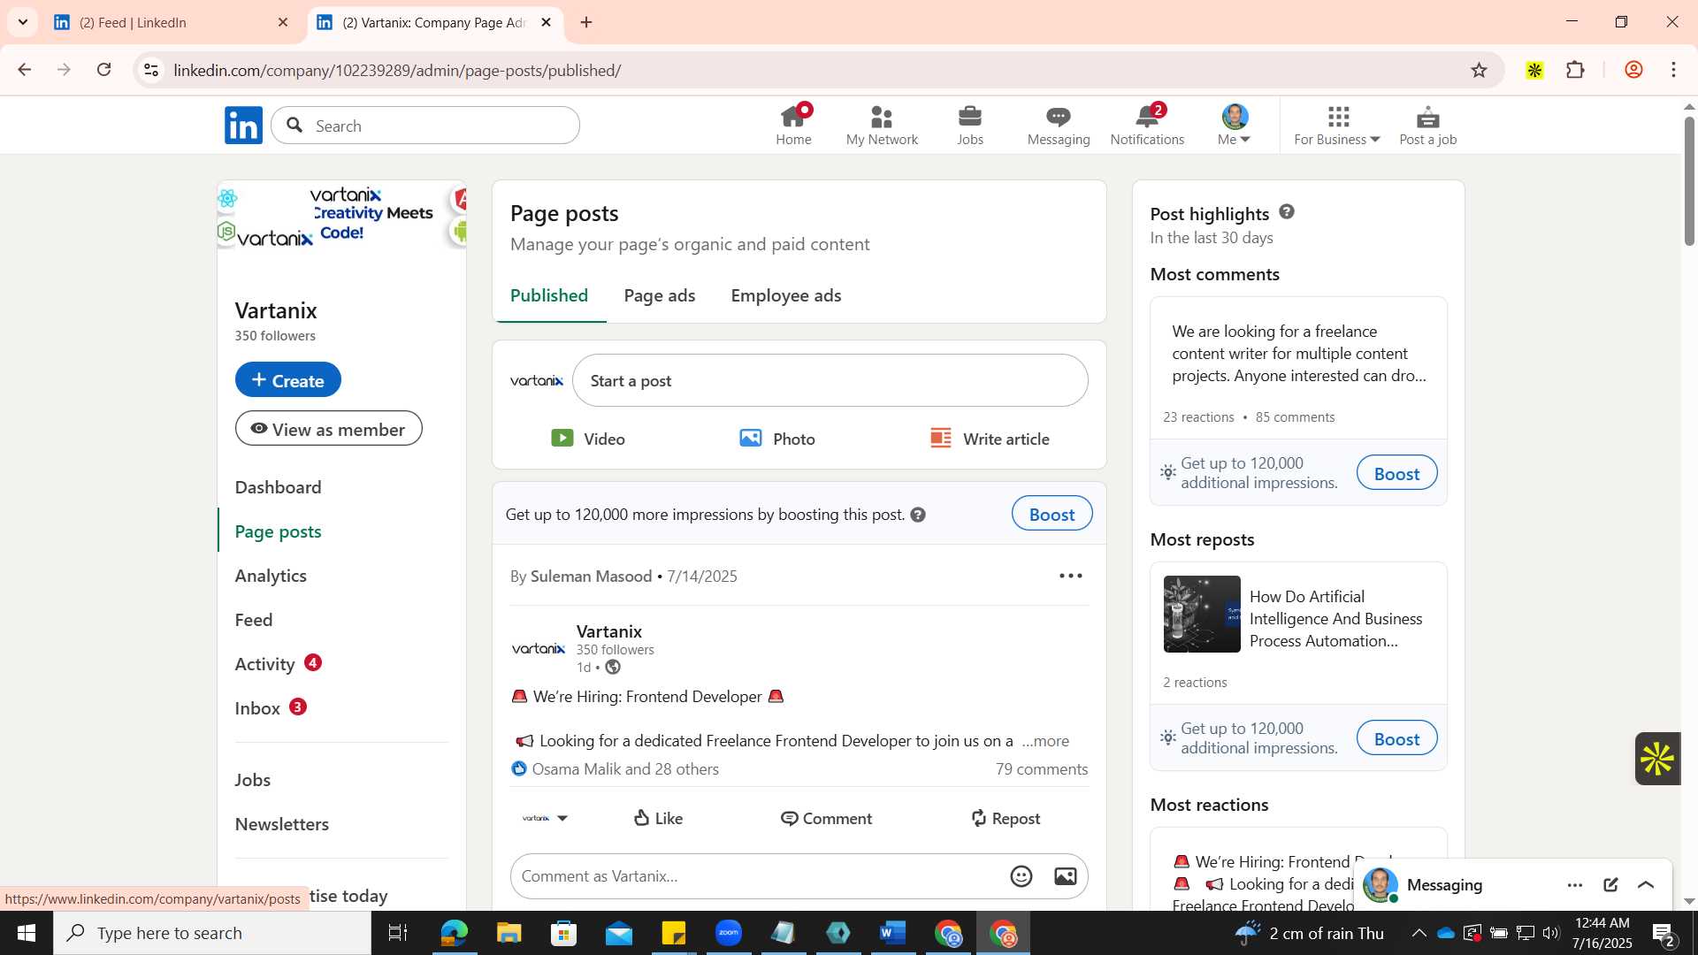This screenshot has width=1698, height=955.
Task: Switch to Employee ads tab
Action: pos(786,295)
